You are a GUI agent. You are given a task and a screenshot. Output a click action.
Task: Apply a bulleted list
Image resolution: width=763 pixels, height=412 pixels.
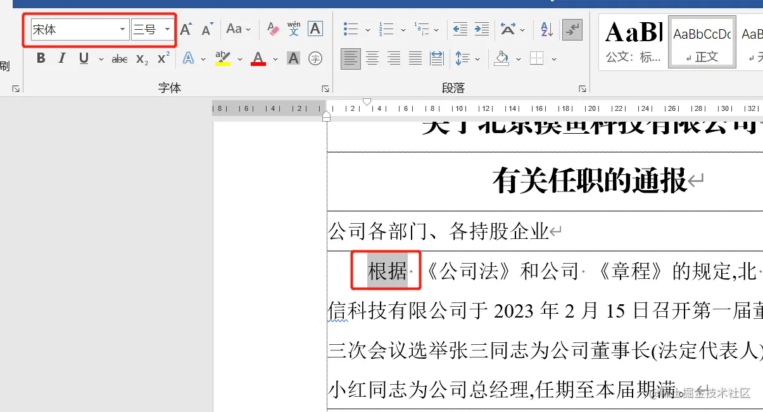click(x=350, y=29)
